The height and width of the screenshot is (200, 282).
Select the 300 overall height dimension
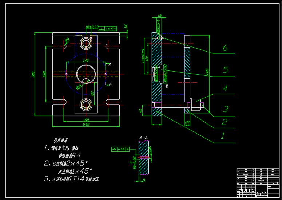tap(33, 74)
